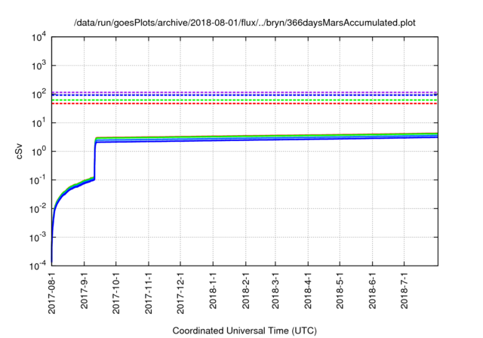Select the 2017-10-1 date tick label
Image resolution: width=483 pixels, height=338 pixels.
[x=116, y=293]
